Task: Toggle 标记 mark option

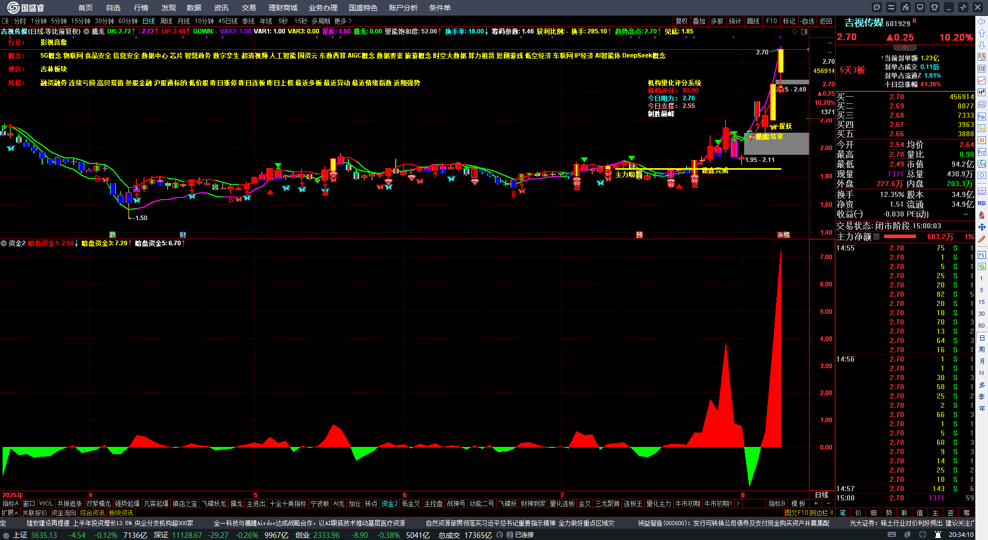Action: 789,21
